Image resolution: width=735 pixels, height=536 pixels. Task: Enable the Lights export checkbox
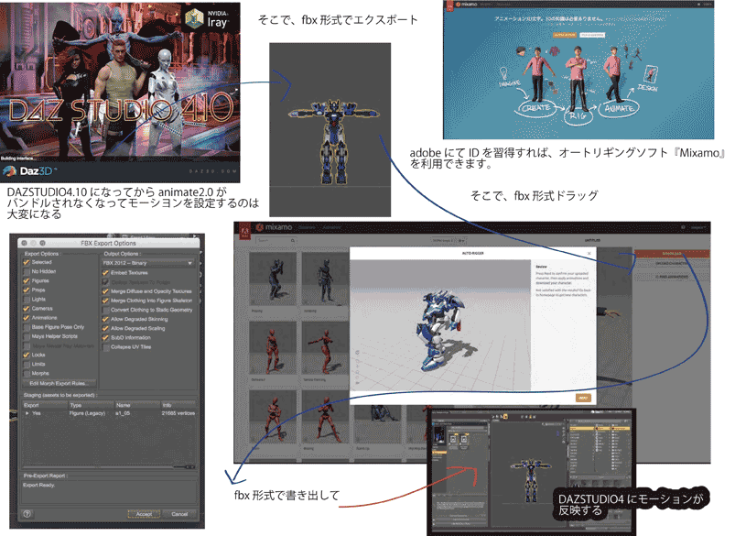27,300
